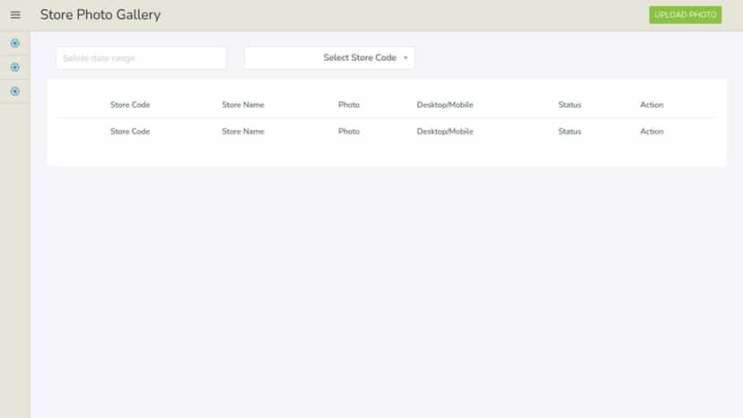Click the Desktop/Mobile column header
743x418 pixels.
click(445, 105)
